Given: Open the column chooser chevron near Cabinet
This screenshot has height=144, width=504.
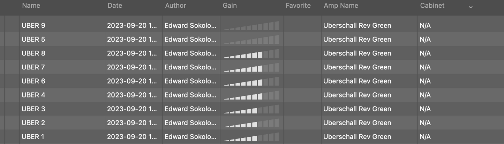Looking at the screenshot, I should tap(471, 7).
